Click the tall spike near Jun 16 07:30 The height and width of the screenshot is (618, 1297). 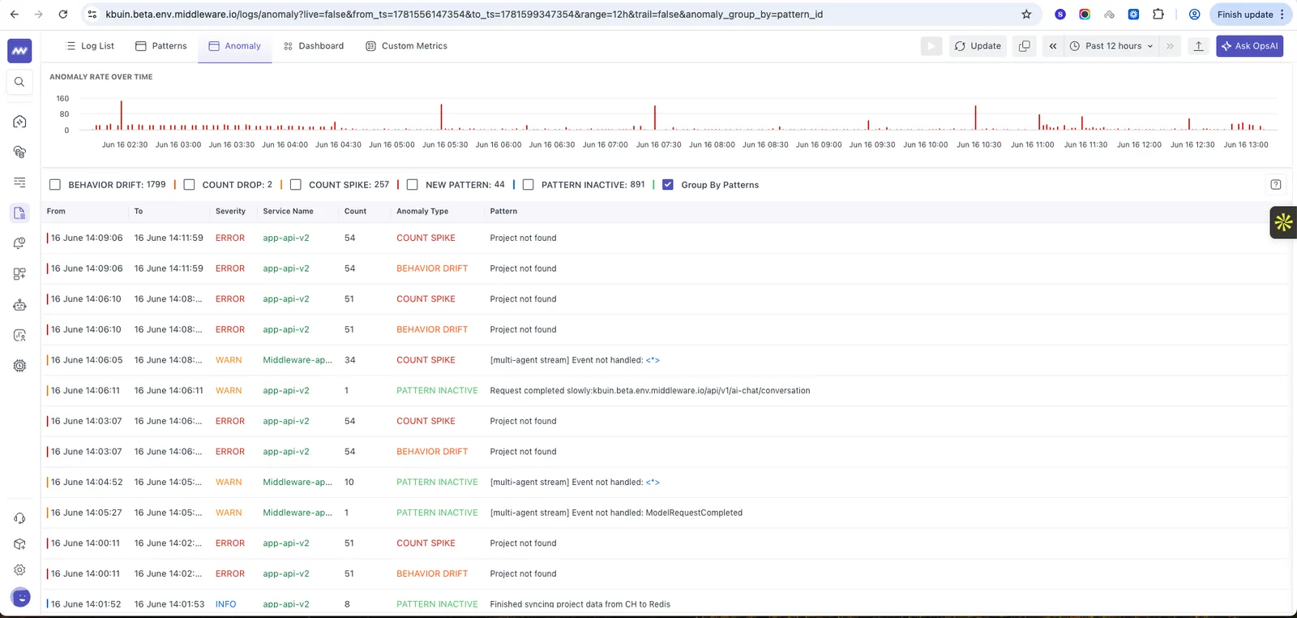(x=655, y=118)
